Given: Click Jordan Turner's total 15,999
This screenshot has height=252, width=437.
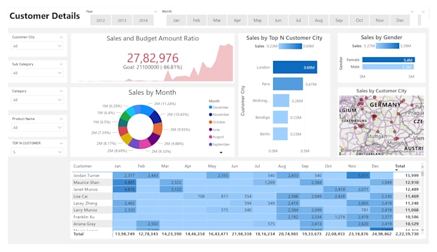Looking at the screenshot, I should pos(412,176).
